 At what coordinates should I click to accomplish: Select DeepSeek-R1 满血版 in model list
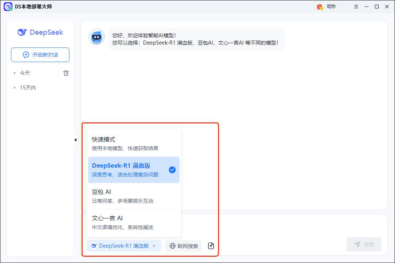[x=134, y=170]
